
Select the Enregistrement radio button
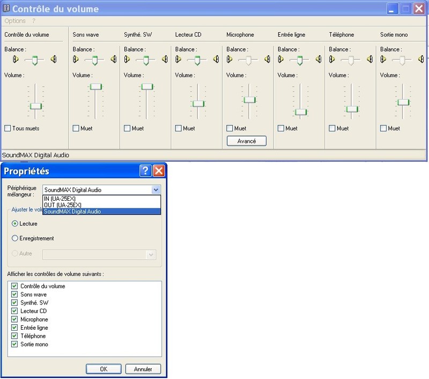click(14, 238)
